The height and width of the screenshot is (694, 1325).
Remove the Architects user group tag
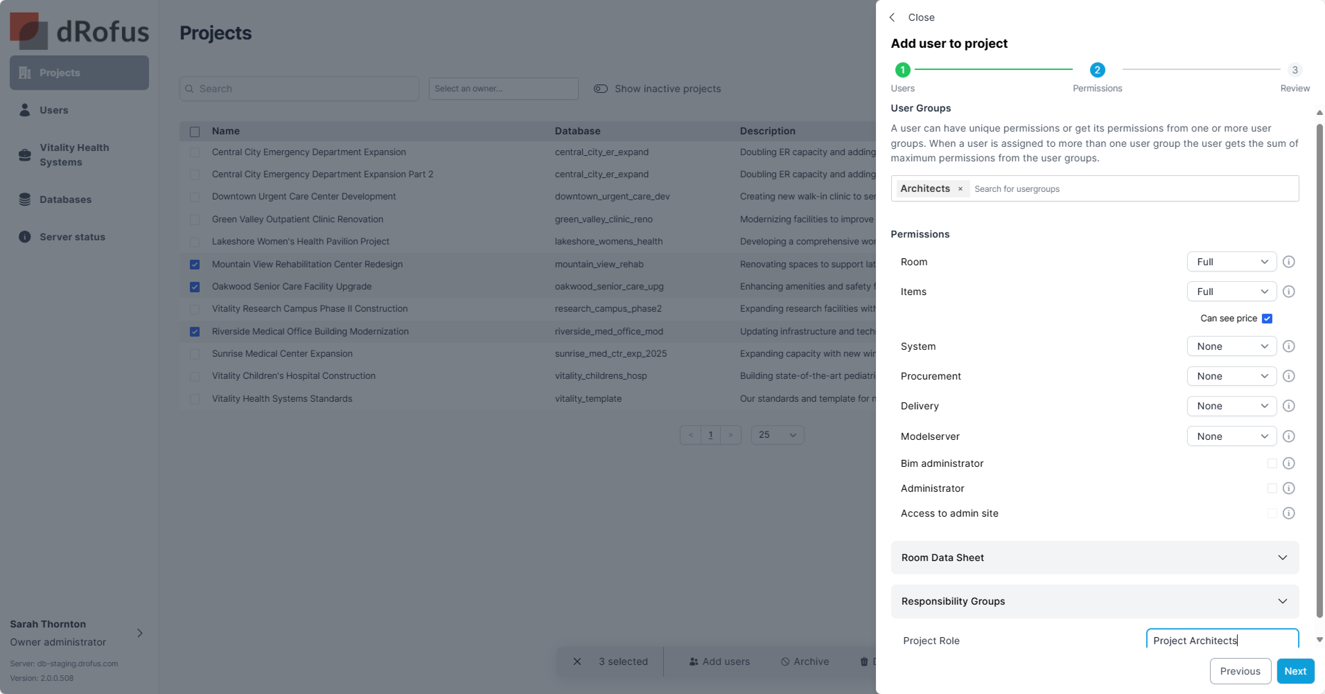(960, 189)
